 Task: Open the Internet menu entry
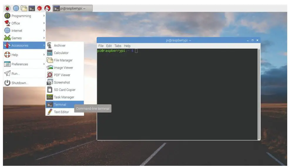coord(24,30)
